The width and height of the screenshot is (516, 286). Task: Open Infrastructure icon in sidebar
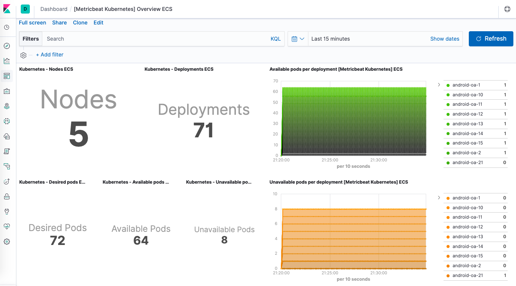(7, 136)
